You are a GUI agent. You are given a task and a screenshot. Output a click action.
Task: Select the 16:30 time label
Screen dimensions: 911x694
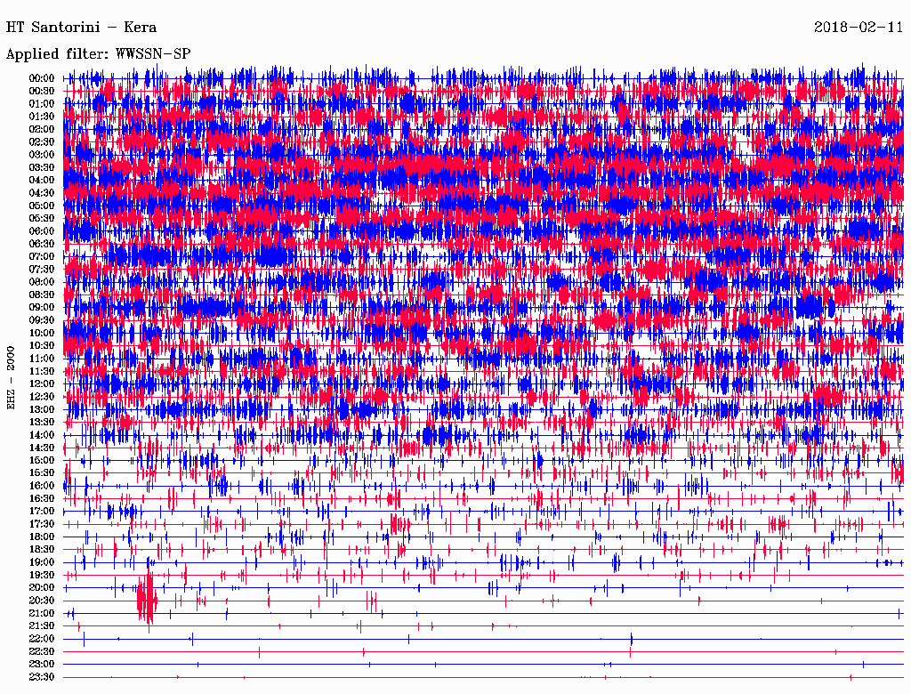pos(41,499)
